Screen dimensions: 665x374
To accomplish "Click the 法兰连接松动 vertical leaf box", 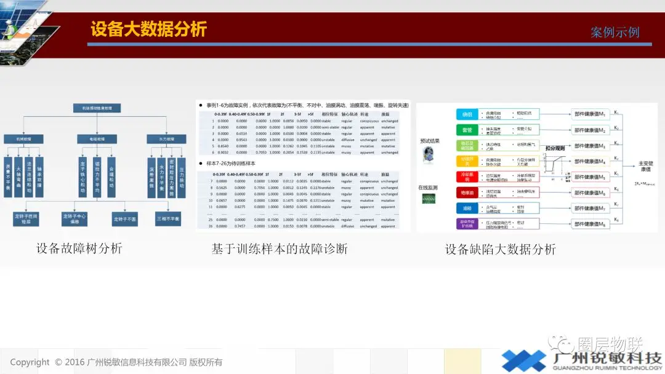I will [x=30, y=177].
